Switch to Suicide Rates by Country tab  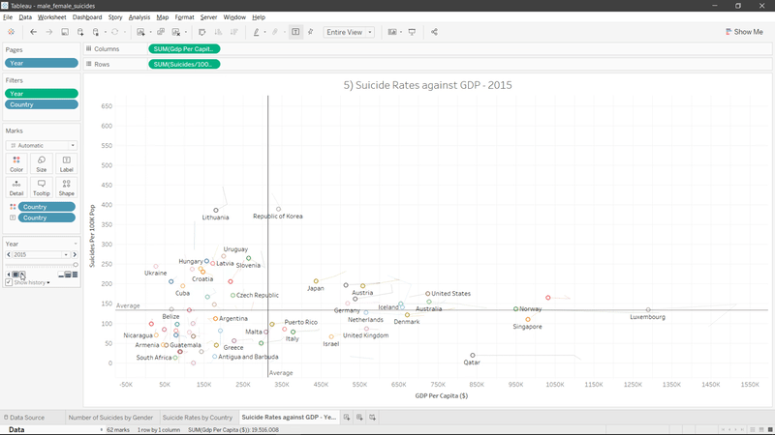coord(197,418)
